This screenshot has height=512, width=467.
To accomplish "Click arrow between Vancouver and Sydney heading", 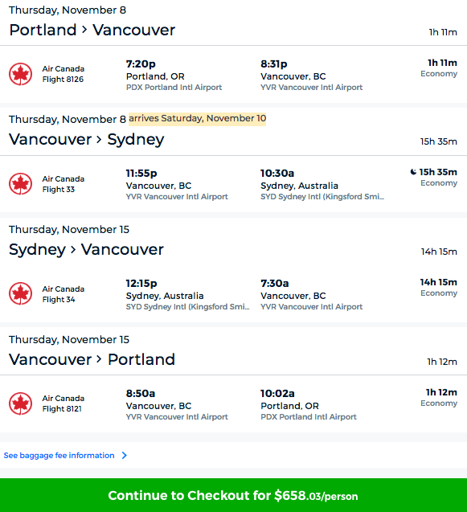I will point(100,140).
